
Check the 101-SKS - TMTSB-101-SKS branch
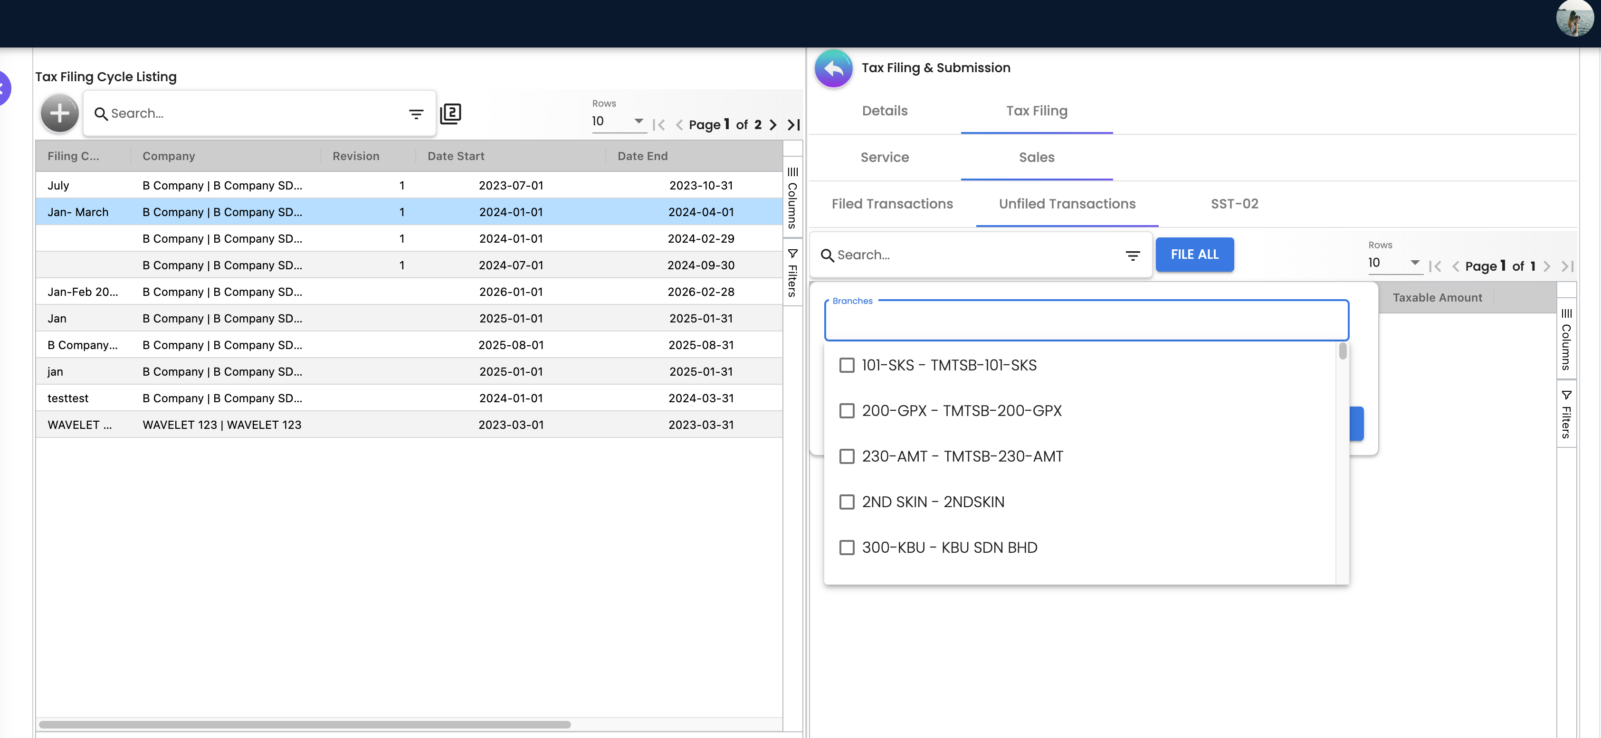[x=847, y=365]
